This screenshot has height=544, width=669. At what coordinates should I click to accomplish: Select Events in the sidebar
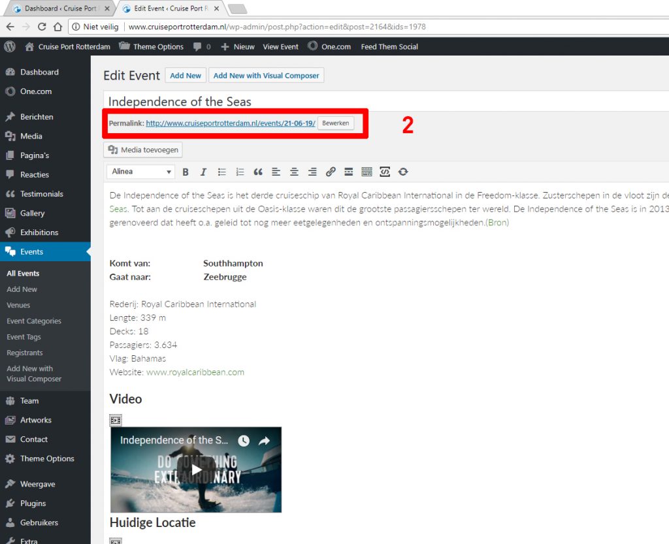[45, 251]
